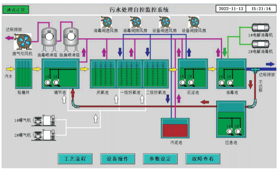Click the 污水 inlet label
278x171 pixels.
click(x=9, y=76)
